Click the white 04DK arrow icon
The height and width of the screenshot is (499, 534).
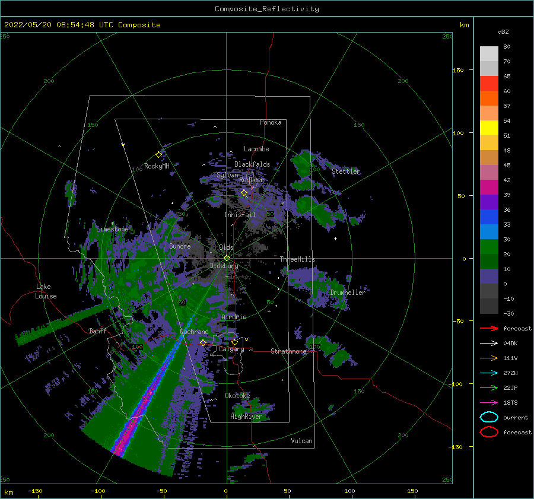pos(489,343)
